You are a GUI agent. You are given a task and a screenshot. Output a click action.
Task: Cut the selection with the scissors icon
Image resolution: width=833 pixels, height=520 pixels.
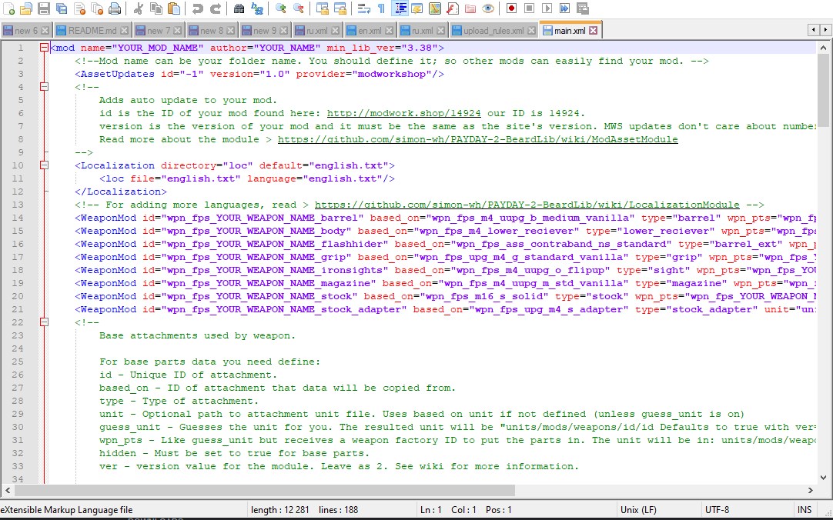tap(138, 8)
